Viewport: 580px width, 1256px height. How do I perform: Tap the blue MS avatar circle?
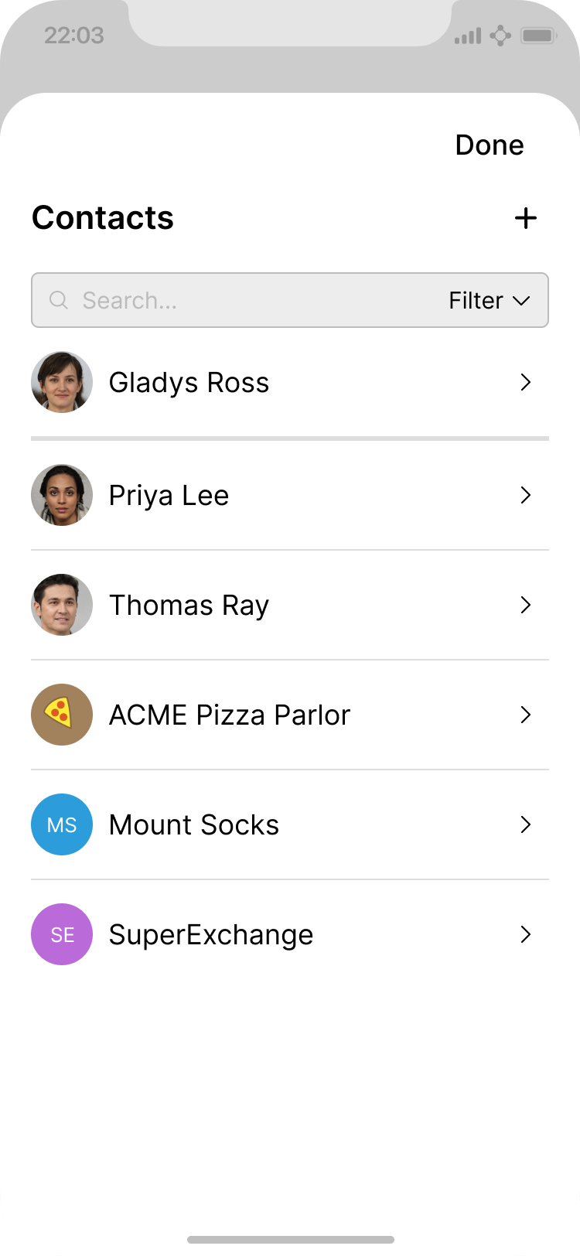pos(62,824)
